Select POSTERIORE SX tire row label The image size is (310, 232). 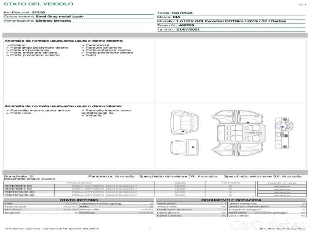[x=19, y=195]
